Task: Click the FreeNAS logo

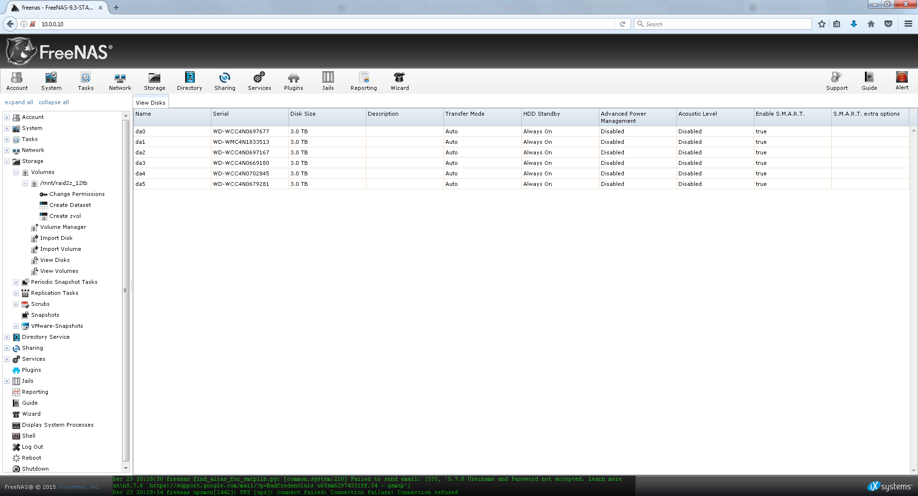Action: (x=59, y=51)
